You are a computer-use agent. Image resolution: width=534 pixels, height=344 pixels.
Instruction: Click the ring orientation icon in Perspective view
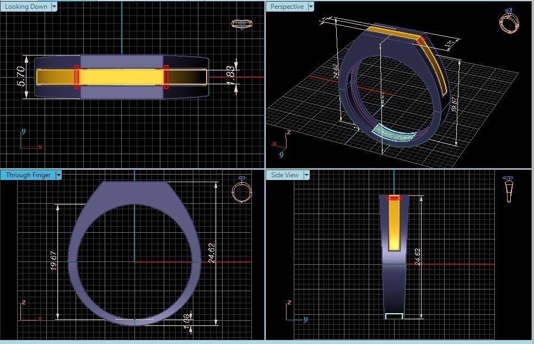pyautogui.click(x=509, y=21)
